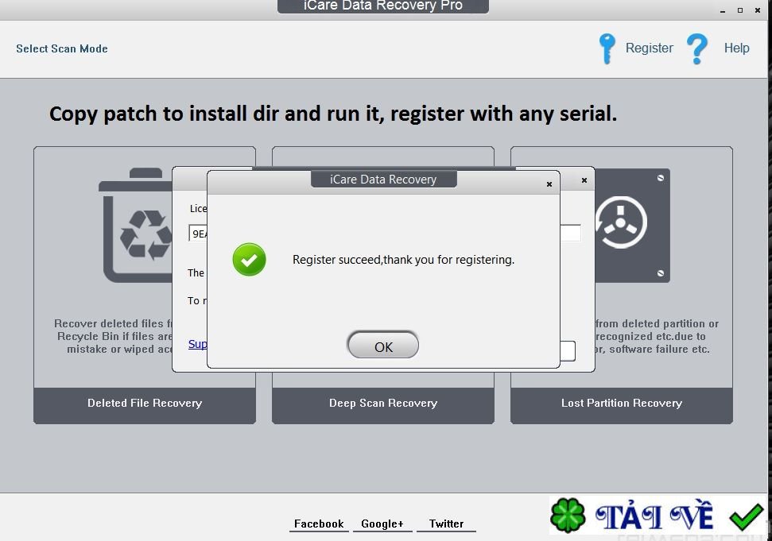The width and height of the screenshot is (772, 541).
Task: Click the recycle bin recovery icon
Action: [137, 226]
